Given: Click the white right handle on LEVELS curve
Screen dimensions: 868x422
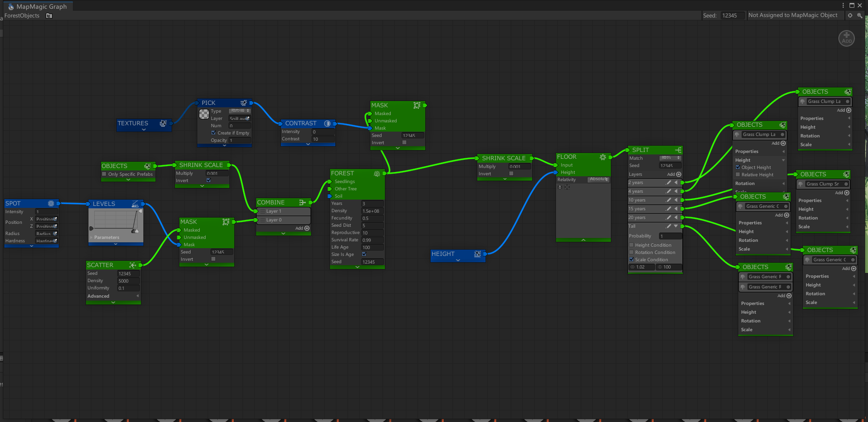Looking at the screenshot, I should click(x=140, y=212).
